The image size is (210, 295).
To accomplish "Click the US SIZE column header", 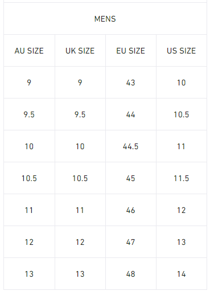I will click(181, 51).
